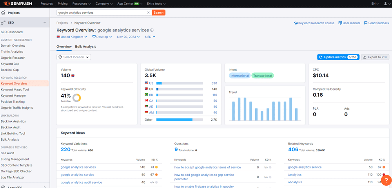Click the plus icon next to keyword title

click(x=152, y=30)
